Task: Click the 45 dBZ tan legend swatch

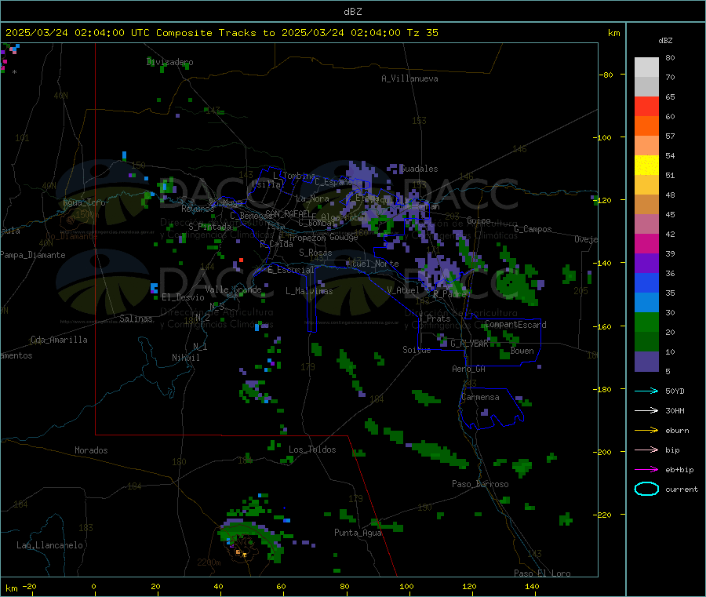Action: [646, 204]
